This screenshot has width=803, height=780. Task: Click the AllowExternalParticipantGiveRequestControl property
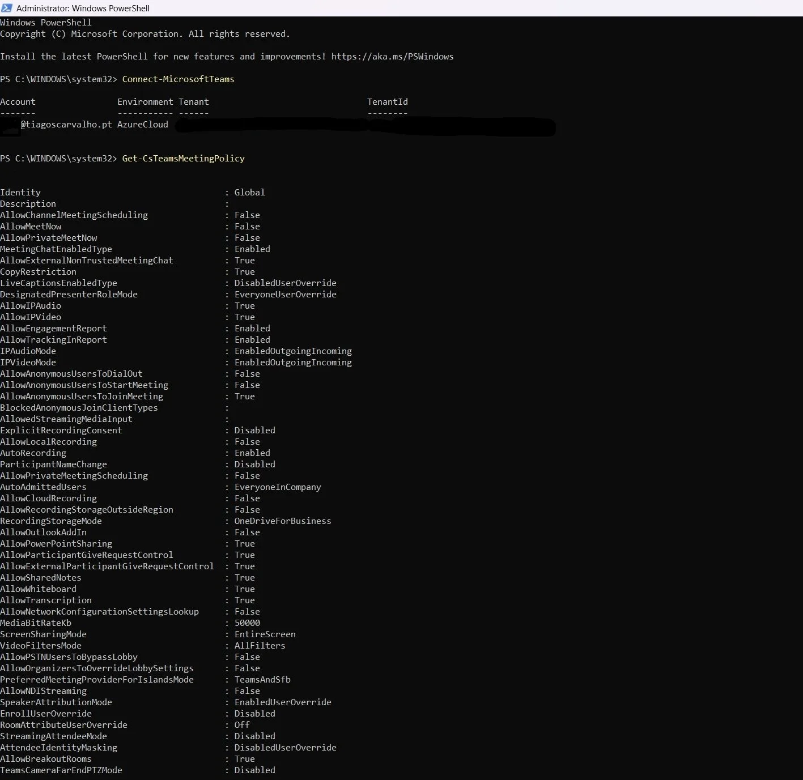[x=107, y=566]
